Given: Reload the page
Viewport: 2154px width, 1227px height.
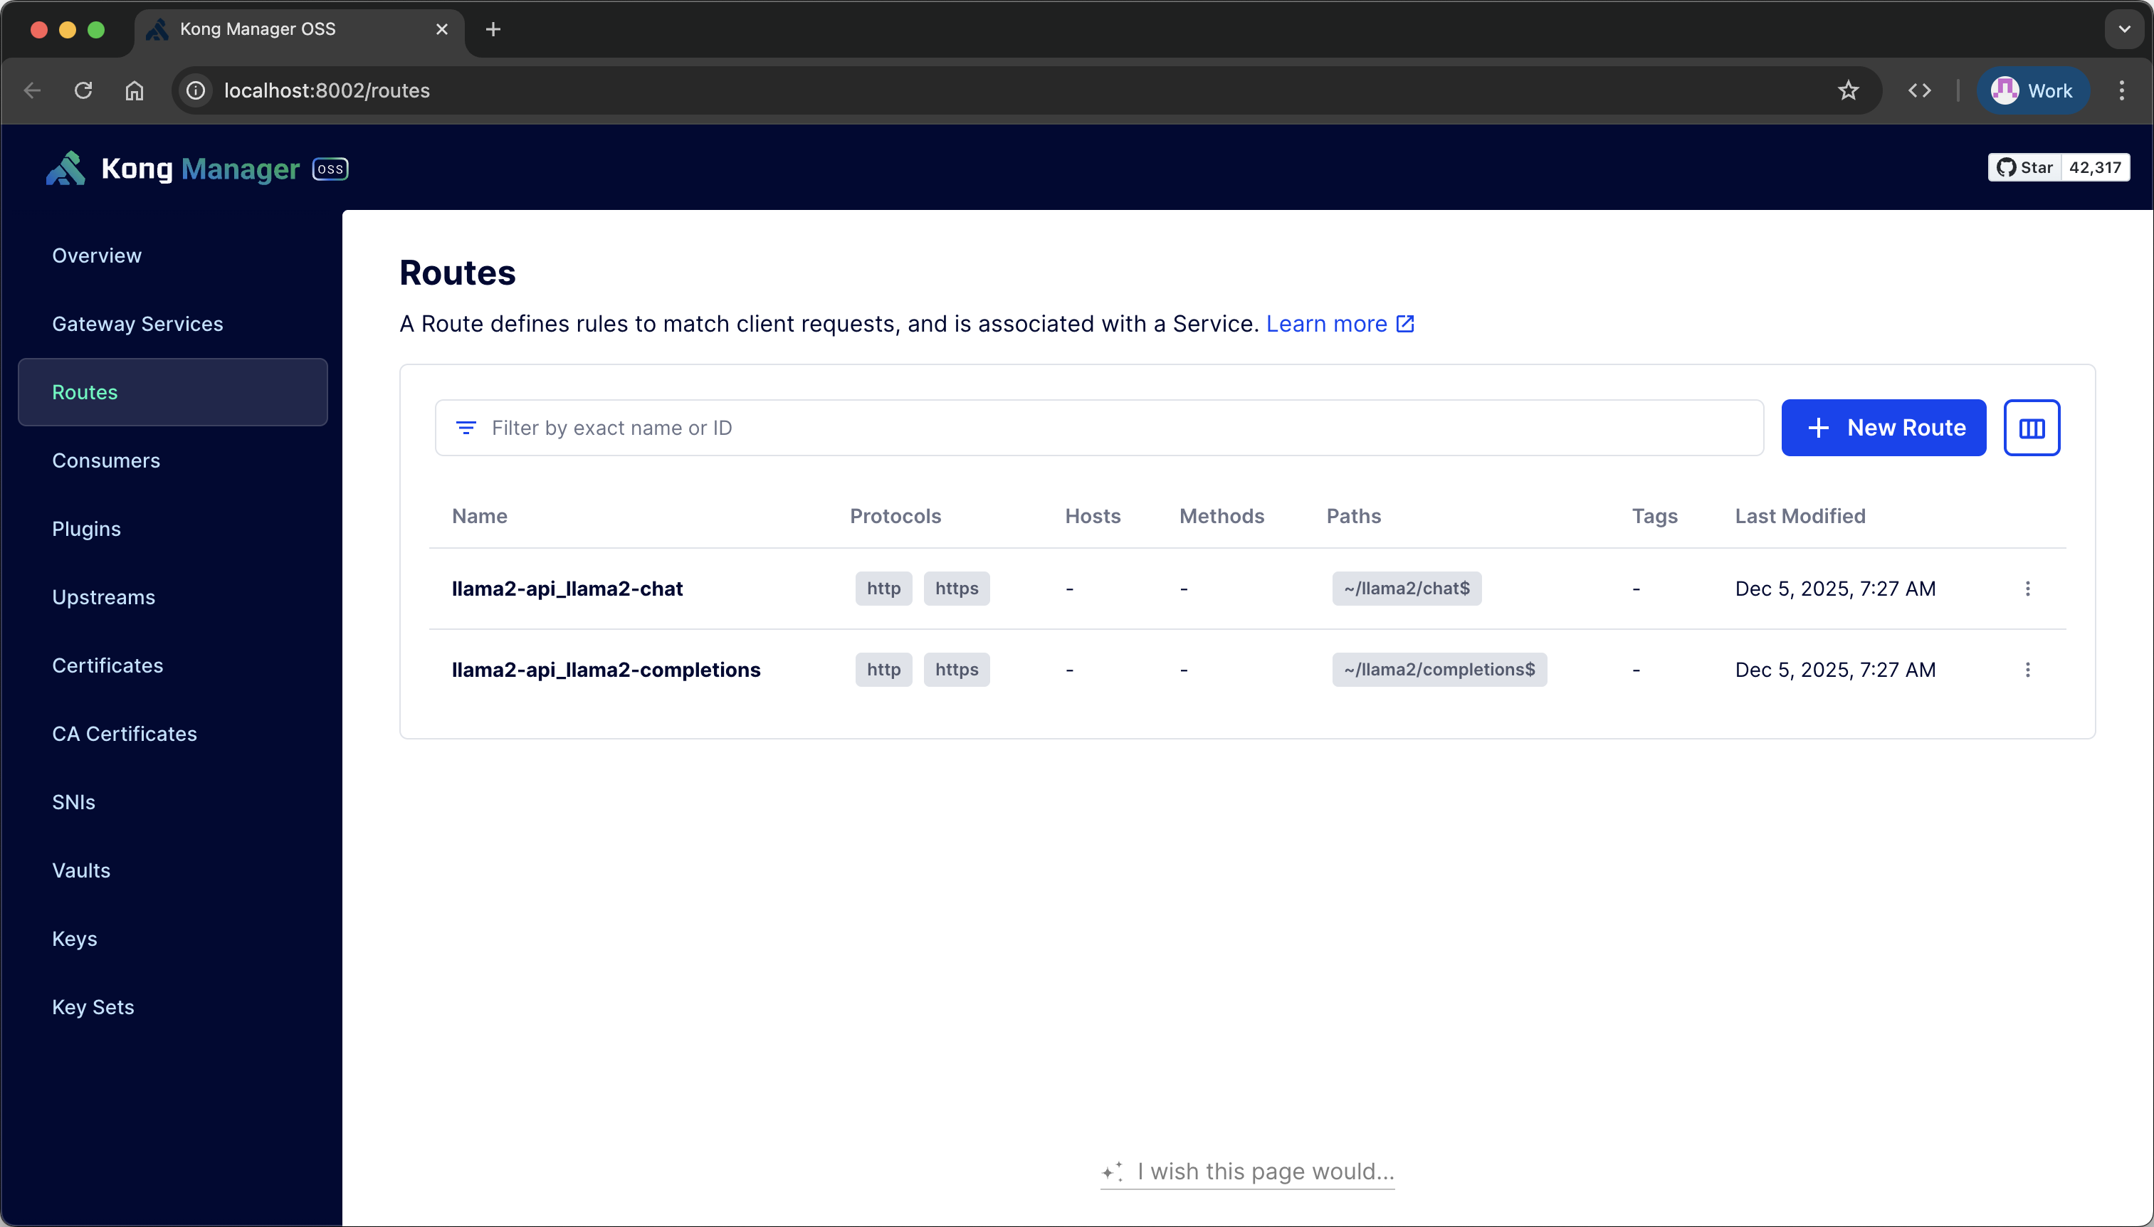Looking at the screenshot, I should [x=83, y=90].
